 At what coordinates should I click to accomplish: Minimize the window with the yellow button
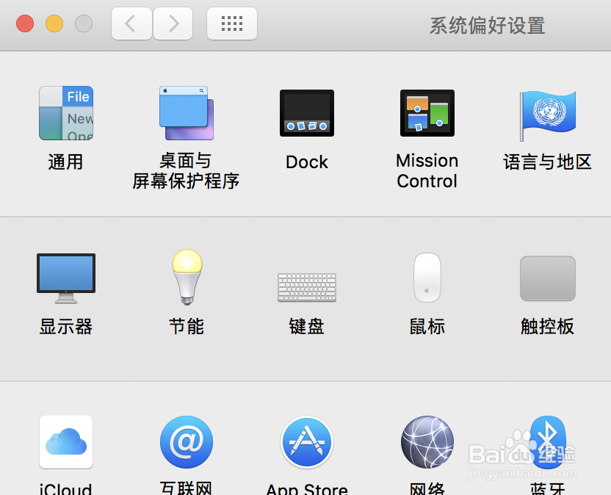[54, 24]
